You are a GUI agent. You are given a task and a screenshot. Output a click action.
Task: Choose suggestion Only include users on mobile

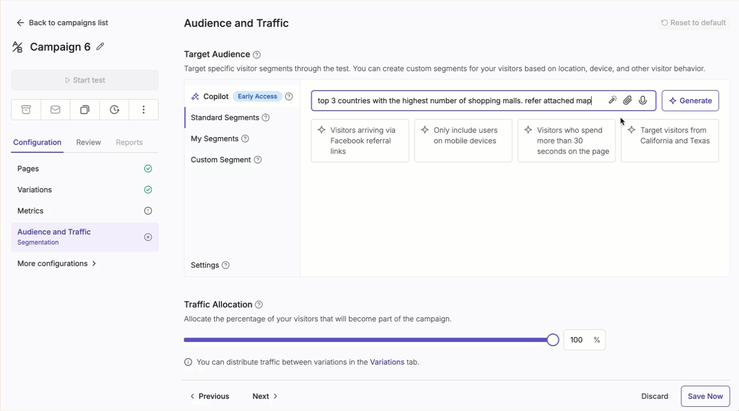pos(463,141)
